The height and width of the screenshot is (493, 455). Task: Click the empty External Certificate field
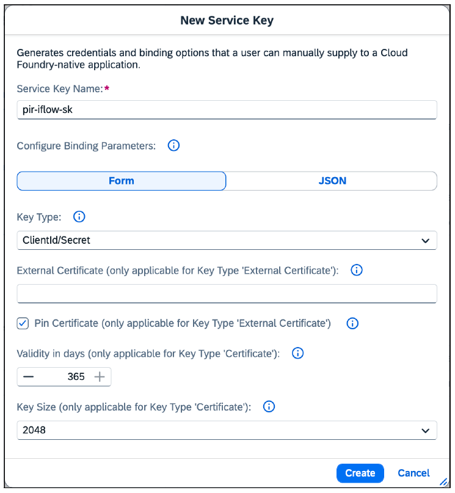coord(227,294)
